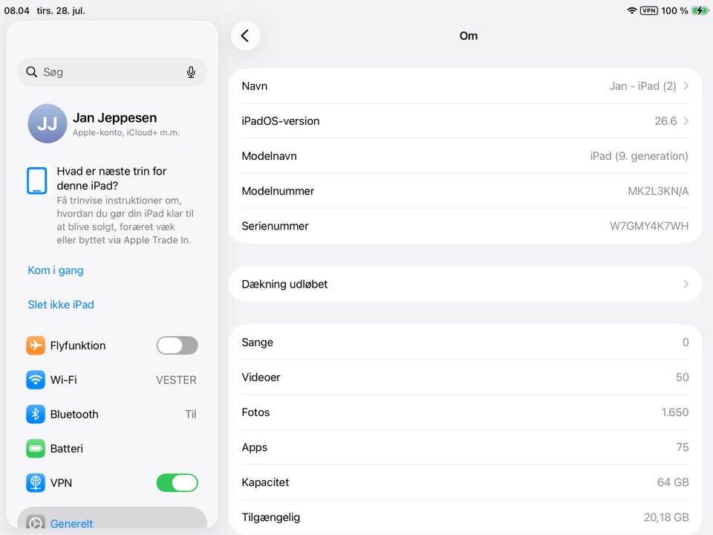Tap the Modelnavn iPad (9. generation) value

click(x=639, y=156)
